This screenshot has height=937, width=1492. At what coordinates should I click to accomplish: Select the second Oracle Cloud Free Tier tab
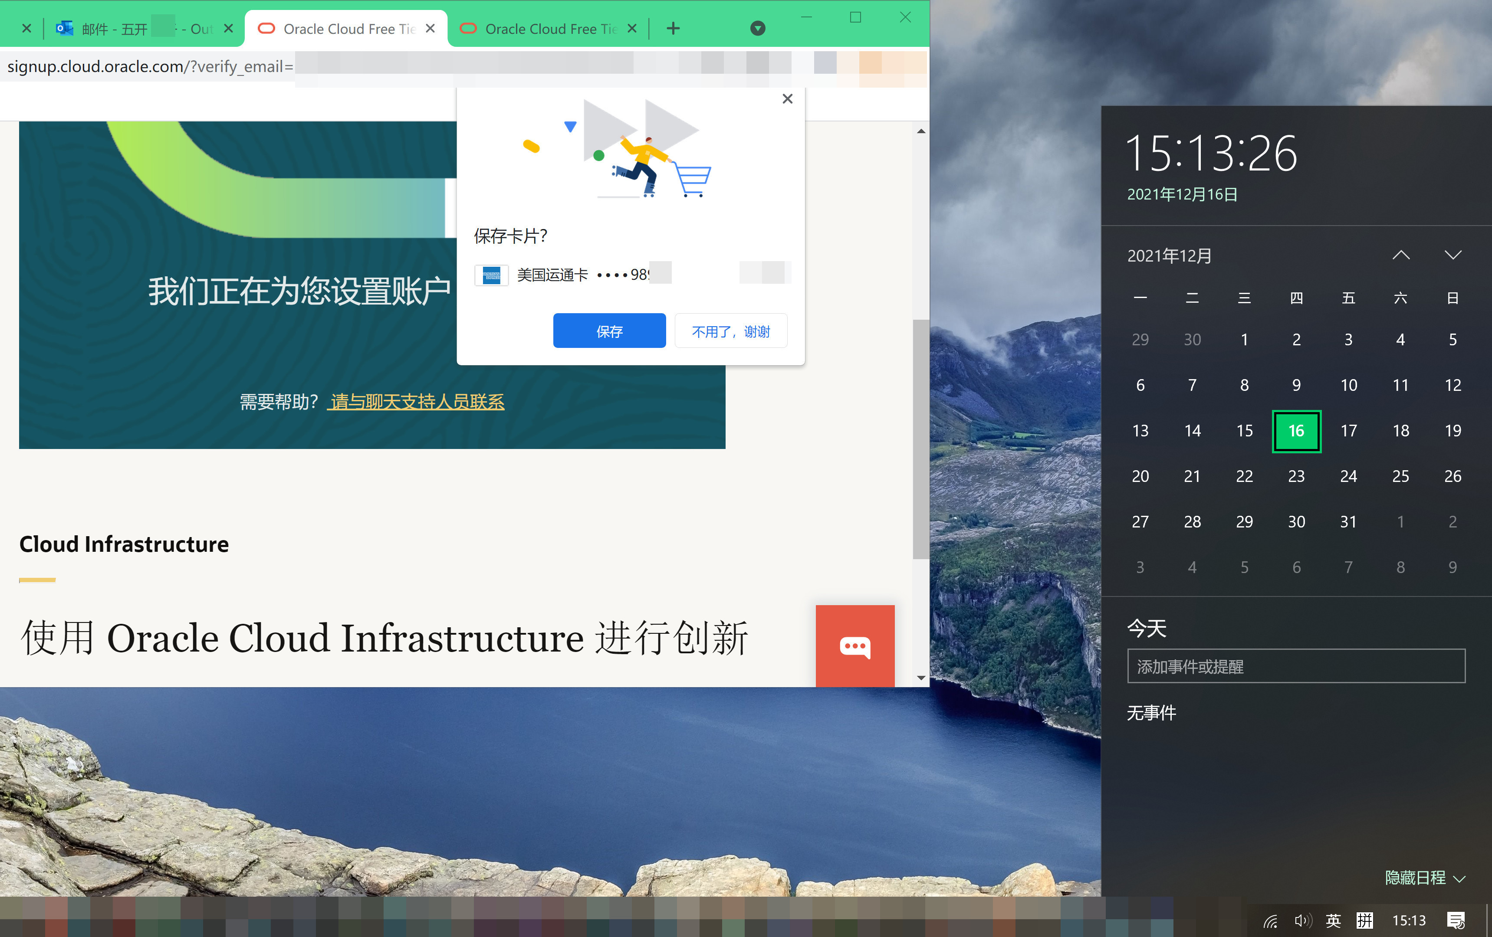coord(549,29)
